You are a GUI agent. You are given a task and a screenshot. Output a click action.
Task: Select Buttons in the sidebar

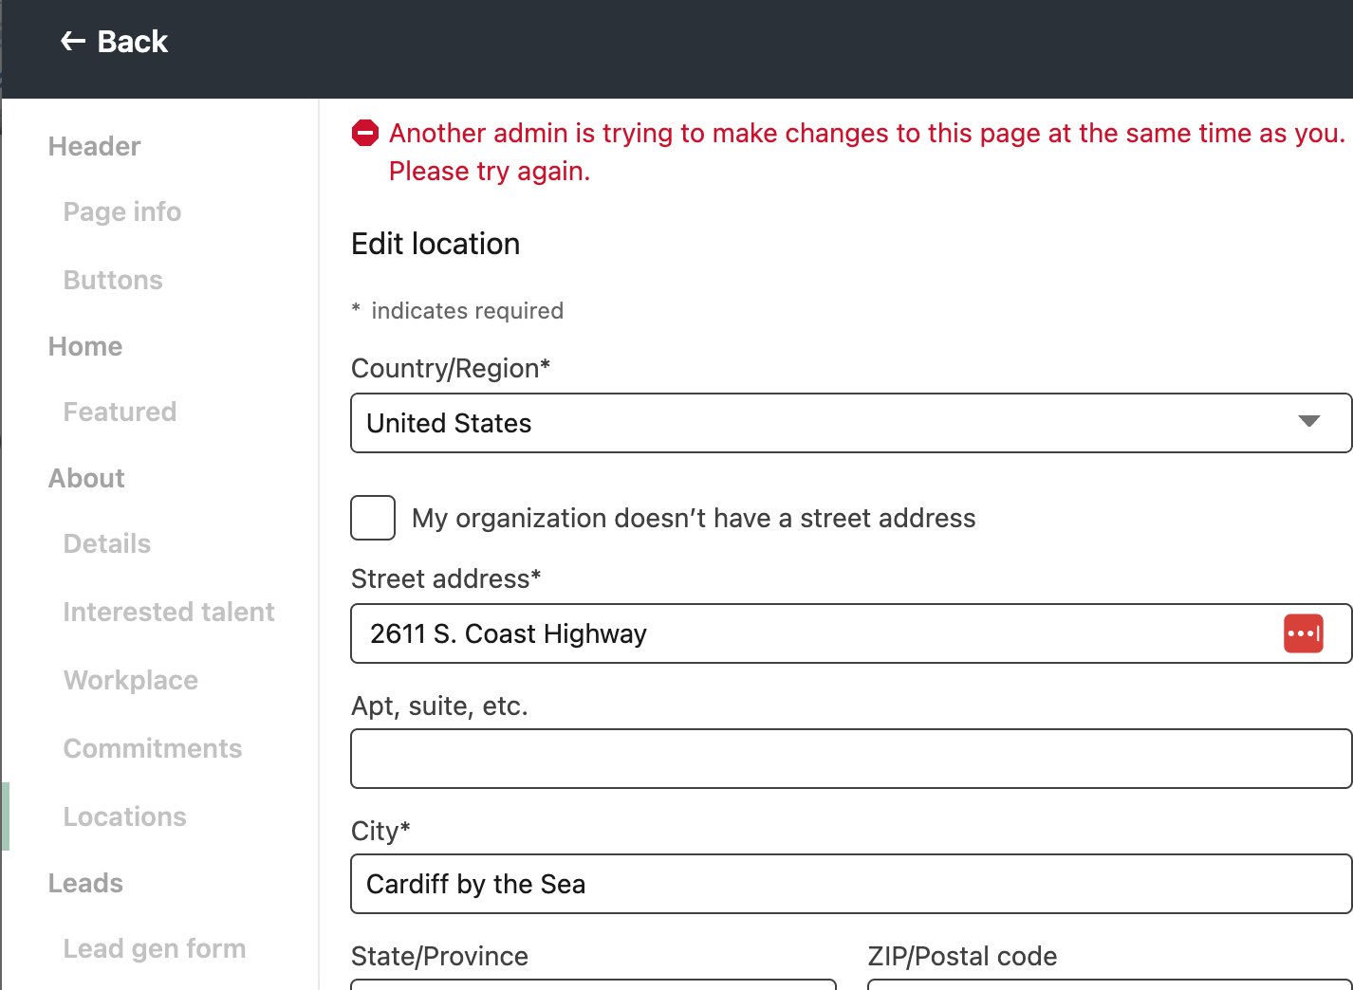[x=113, y=280]
